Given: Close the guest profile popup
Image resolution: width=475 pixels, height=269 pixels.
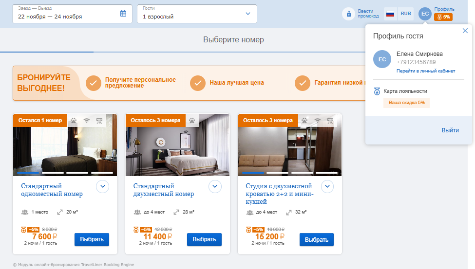Looking at the screenshot, I should point(465,31).
